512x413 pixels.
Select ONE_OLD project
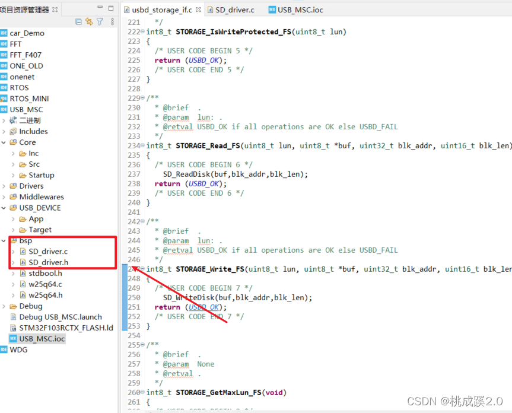[x=27, y=66]
